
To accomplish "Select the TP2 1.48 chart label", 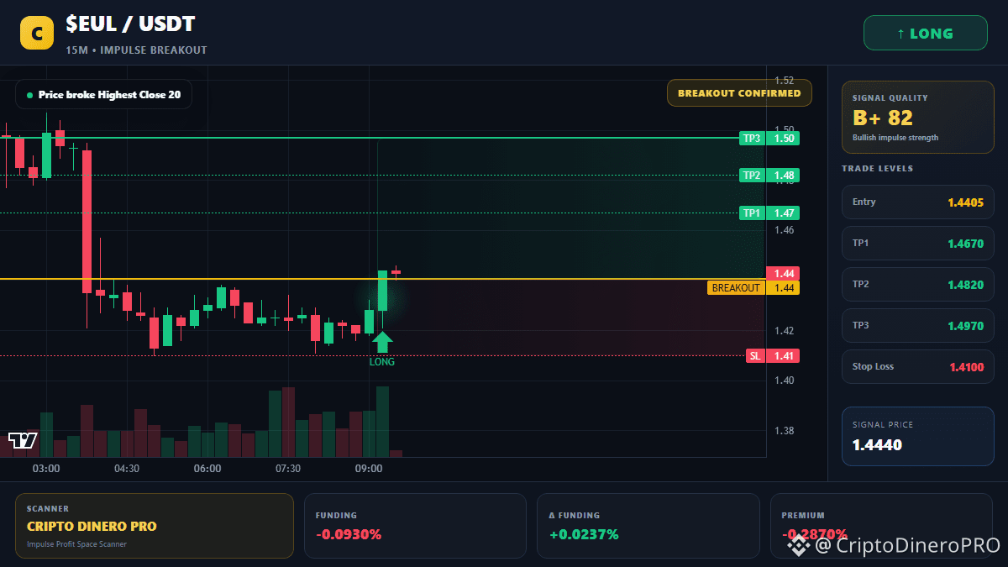I will [x=769, y=176].
